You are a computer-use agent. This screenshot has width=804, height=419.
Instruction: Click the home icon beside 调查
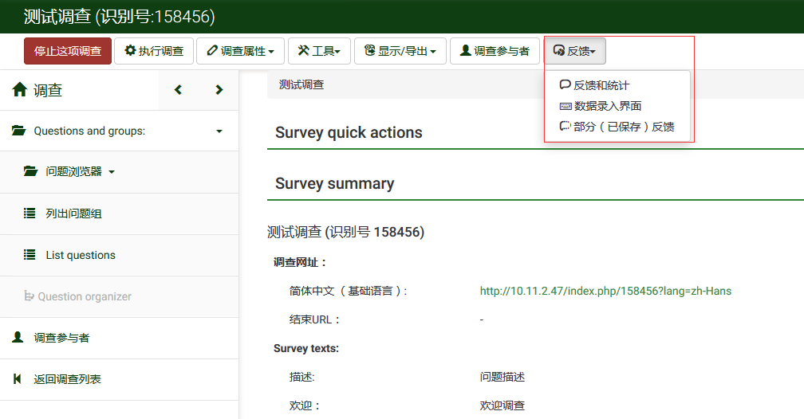point(20,90)
